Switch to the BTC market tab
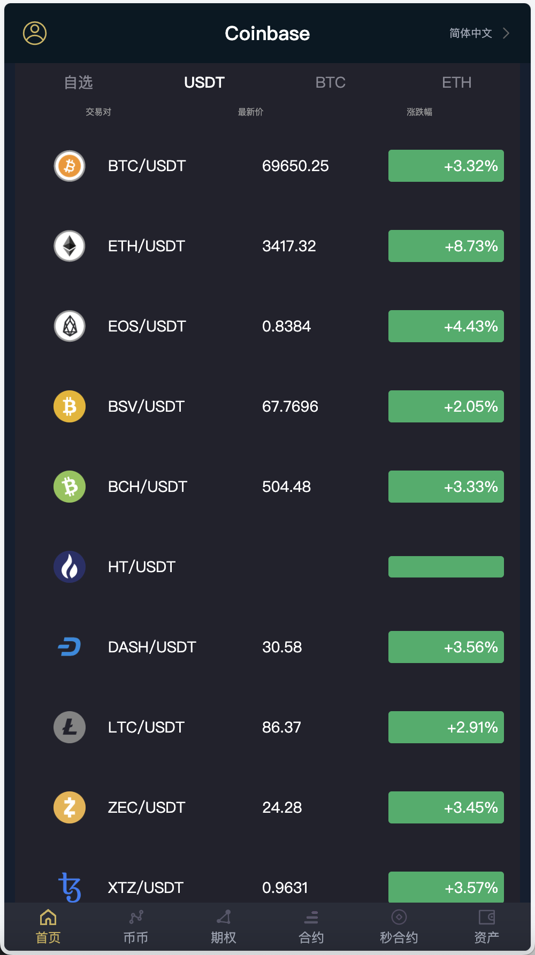Viewport: 535px width, 955px height. click(330, 82)
